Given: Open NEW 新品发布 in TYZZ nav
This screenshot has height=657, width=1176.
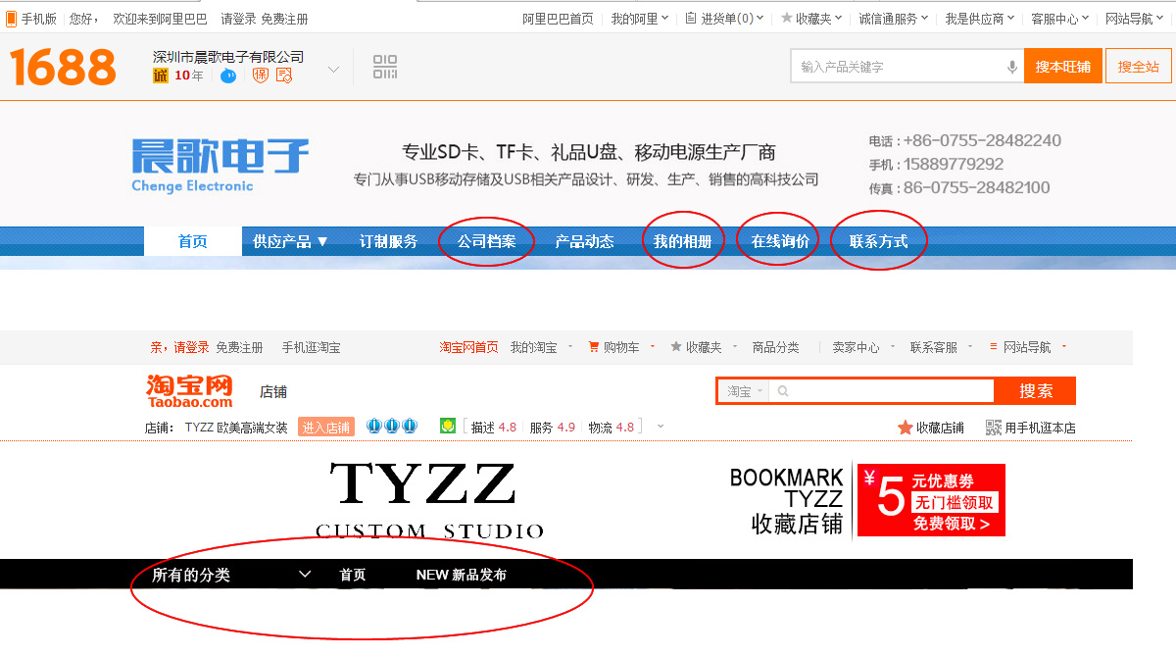Looking at the screenshot, I should (462, 575).
